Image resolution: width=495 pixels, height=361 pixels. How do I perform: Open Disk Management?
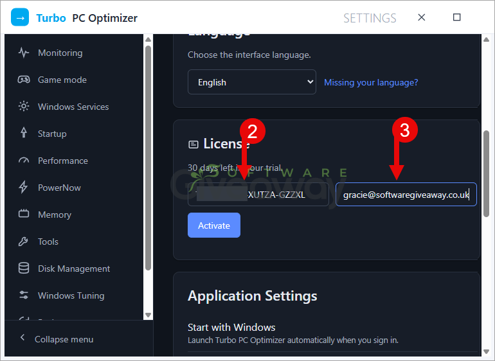[x=74, y=269]
